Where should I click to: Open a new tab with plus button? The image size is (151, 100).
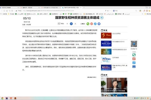(x=84, y=7)
